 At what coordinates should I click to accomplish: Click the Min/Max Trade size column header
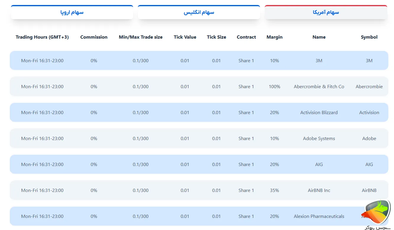pyautogui.click(x=141, y=37)
